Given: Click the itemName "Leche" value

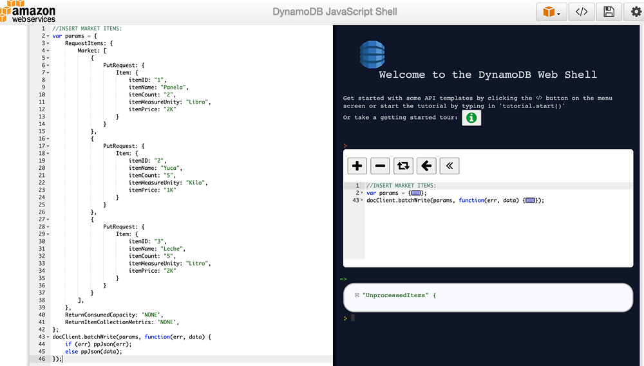Looking at the screenshot, I should pyautogui.click(x=173, y=249).
